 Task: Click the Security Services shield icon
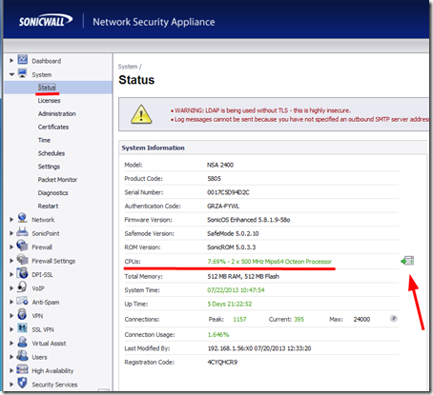[22, 383]
